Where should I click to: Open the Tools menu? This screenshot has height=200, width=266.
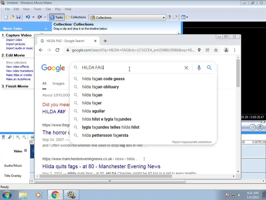click(37, 9)
